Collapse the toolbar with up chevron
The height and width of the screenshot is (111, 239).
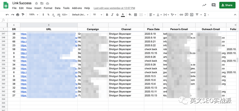[235, 15]
